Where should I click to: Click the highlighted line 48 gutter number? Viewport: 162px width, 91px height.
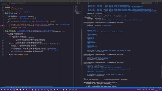pos(2,26)
